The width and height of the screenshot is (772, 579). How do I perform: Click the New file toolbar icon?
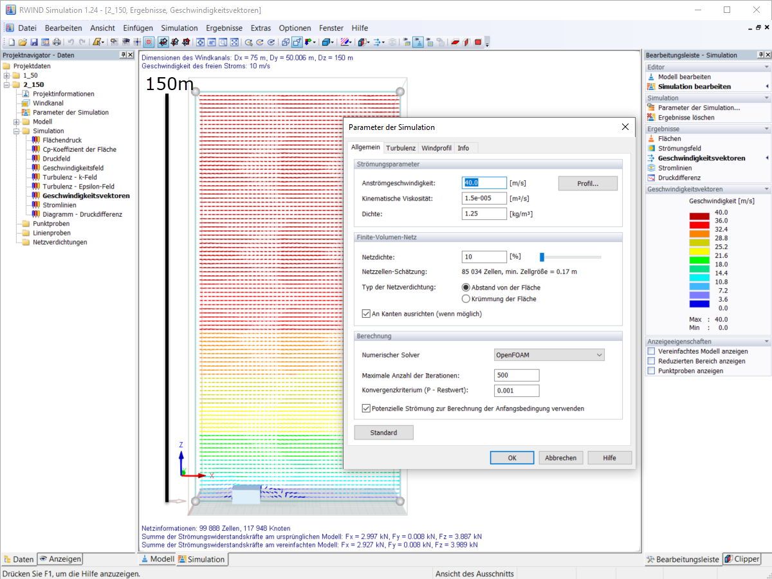(11, 42)
